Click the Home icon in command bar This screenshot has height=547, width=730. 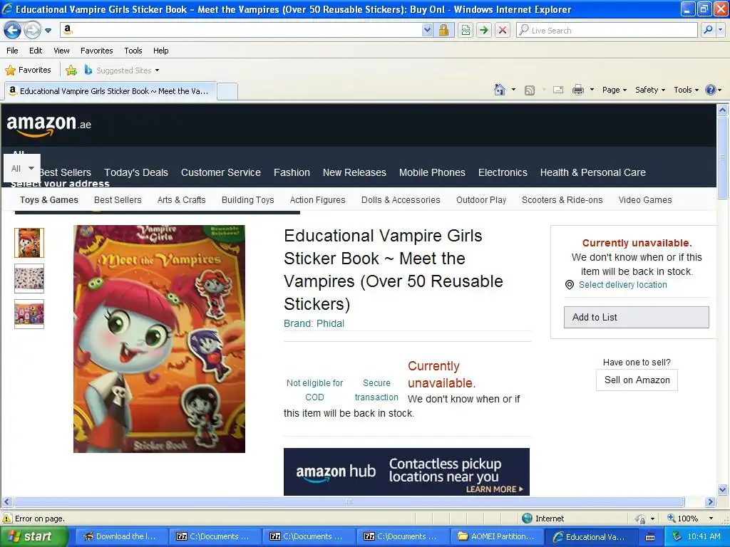tap(500, 90)
